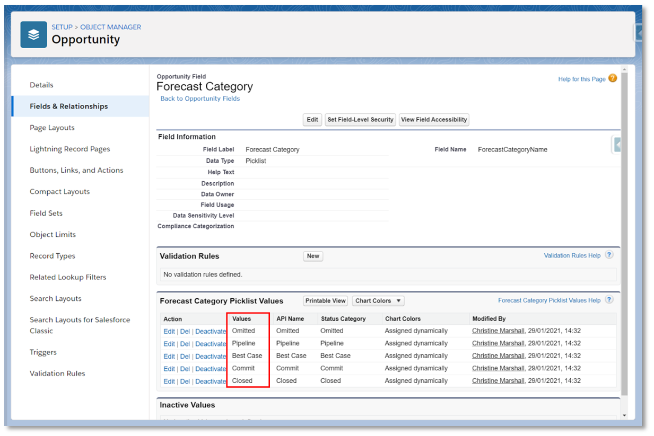This screenshot has height=436, width=654.
Task: Expand the collapsed side panel arrow
Action: click(616, 145)
